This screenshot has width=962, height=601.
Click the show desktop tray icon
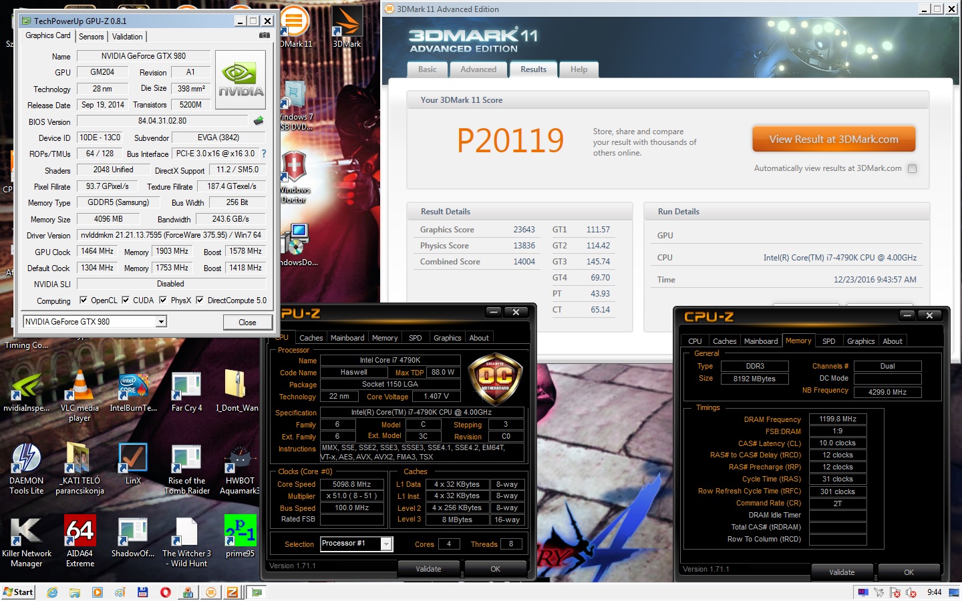click(954, 592)
